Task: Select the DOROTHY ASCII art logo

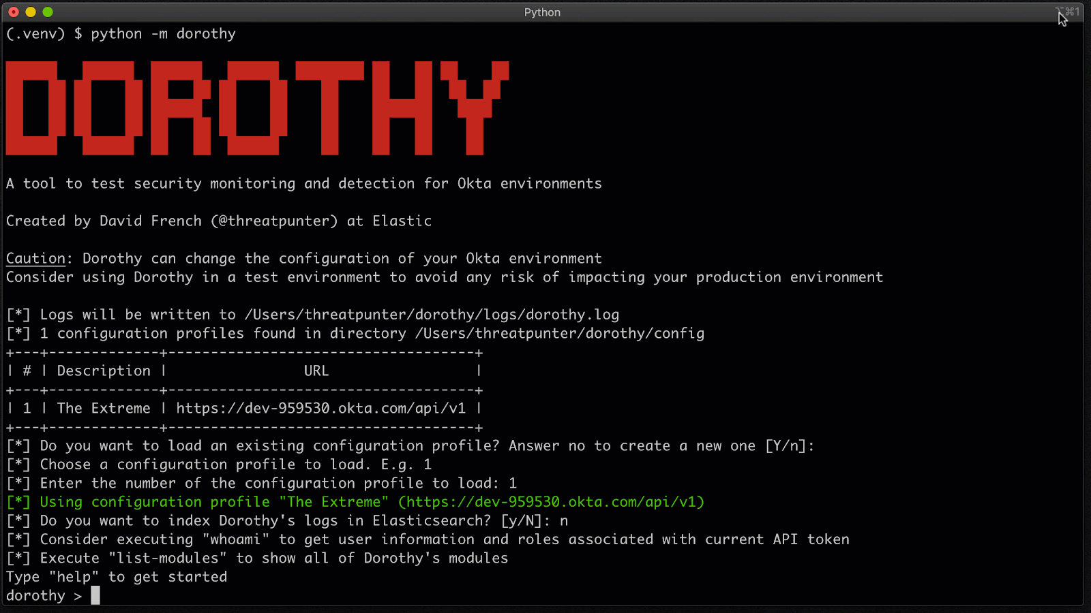Action: point(256,108)
